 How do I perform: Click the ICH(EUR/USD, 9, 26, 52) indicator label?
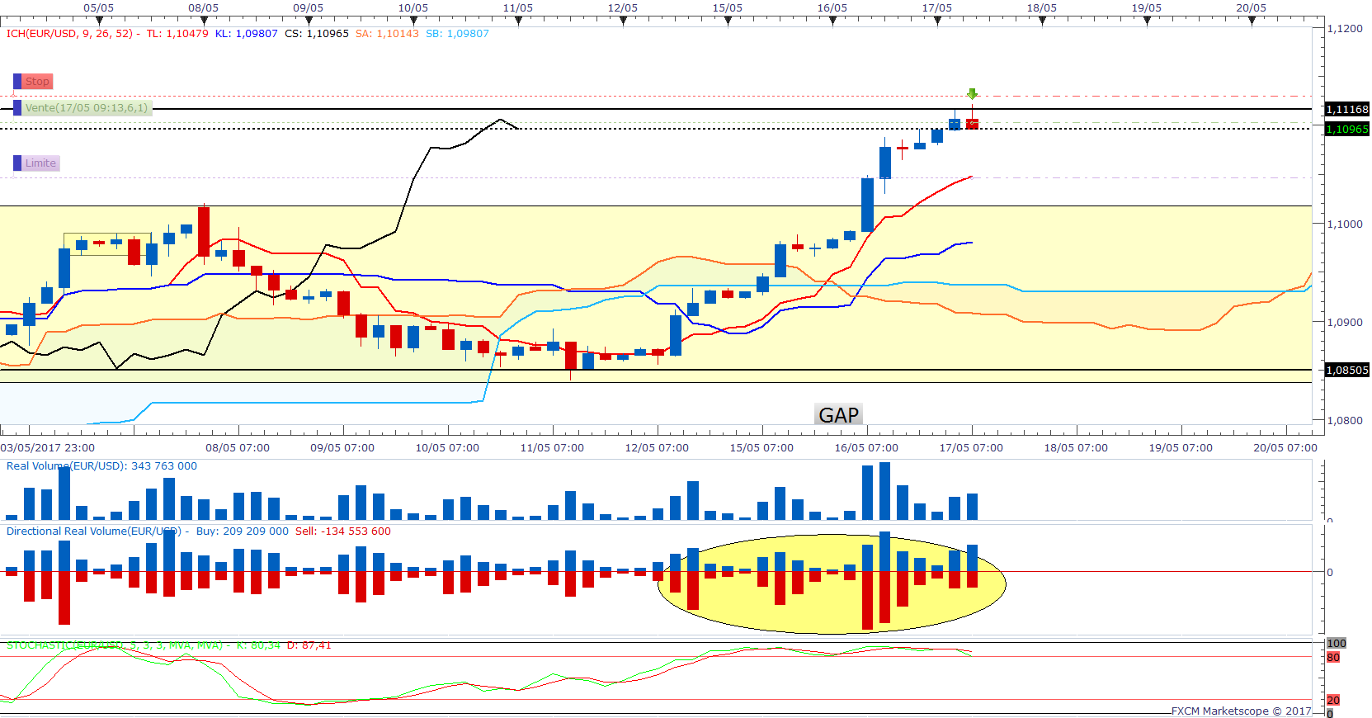[69, 34]
